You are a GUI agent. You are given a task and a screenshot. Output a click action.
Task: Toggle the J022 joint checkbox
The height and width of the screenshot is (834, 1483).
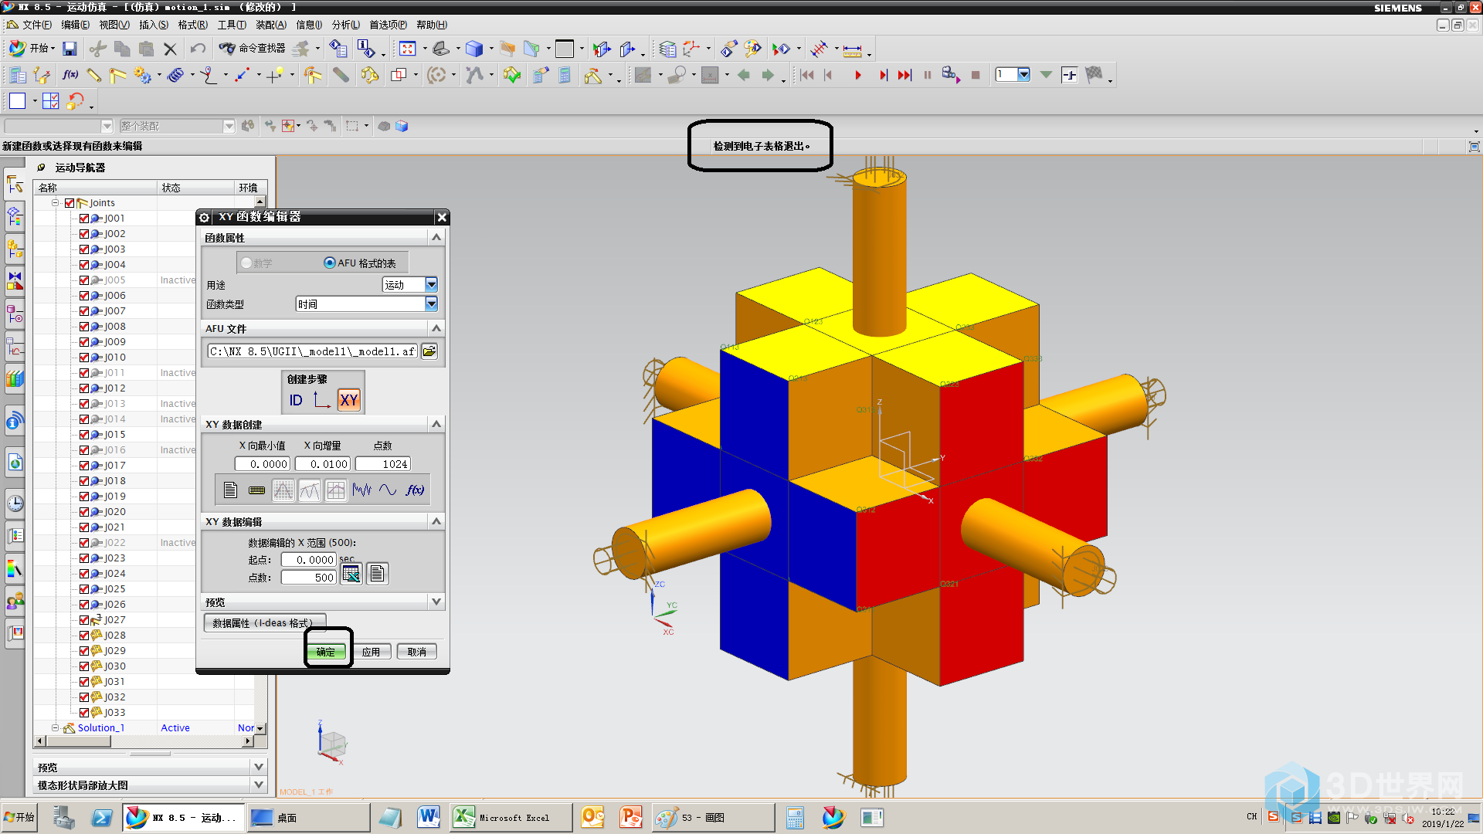pos(84,543)
